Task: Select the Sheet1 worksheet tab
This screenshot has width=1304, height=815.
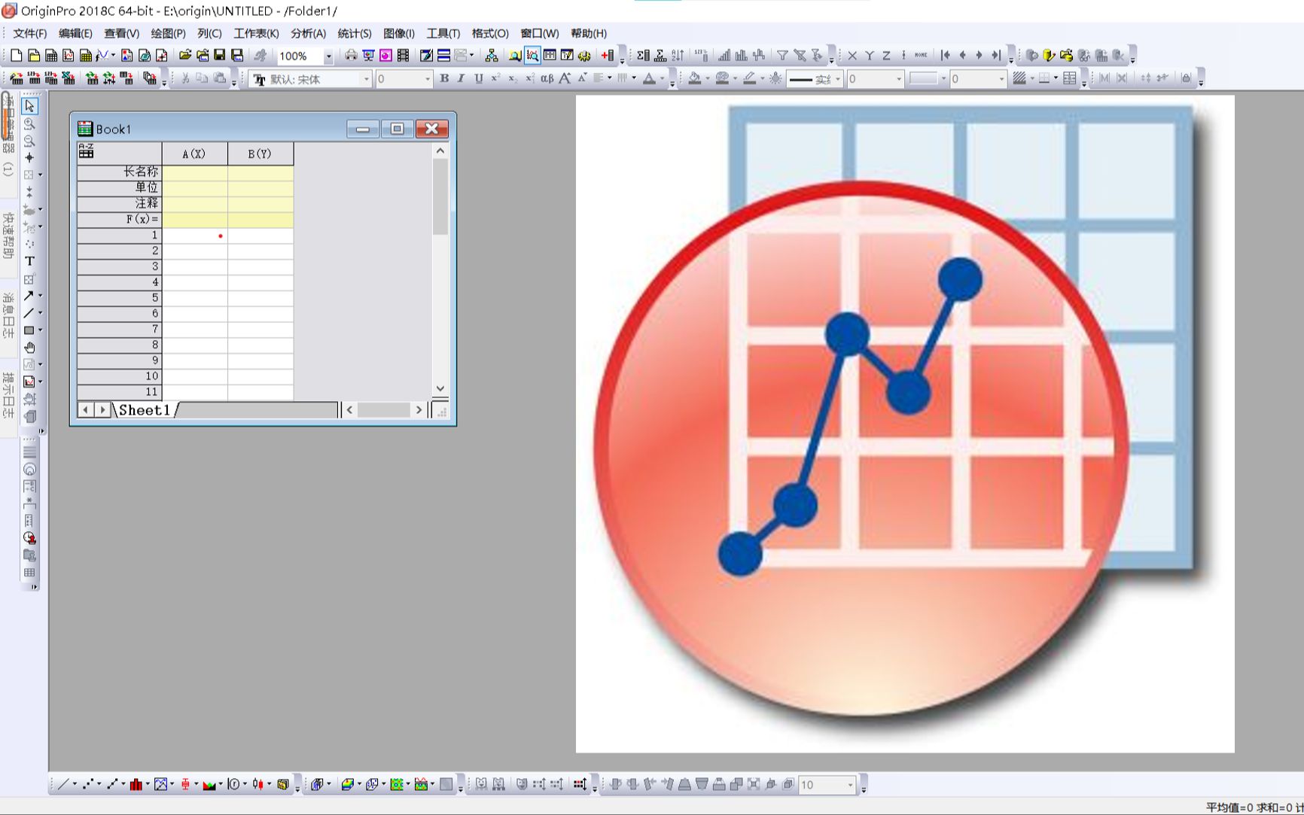Action: point(145,410)
